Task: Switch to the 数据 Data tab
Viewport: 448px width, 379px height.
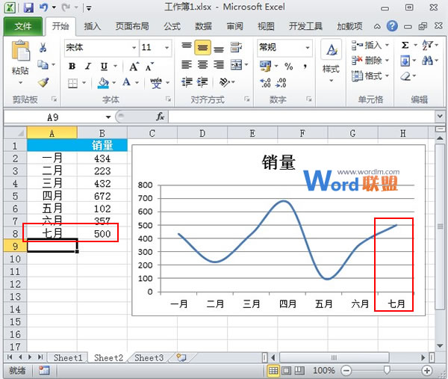Action: click(x=203, y=26)
